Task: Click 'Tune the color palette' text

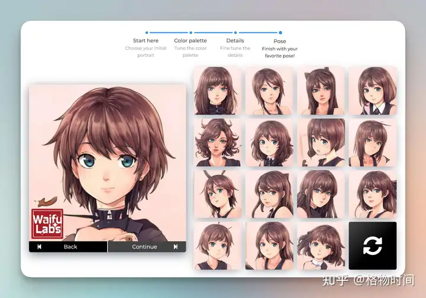Action: click(190, 51)
